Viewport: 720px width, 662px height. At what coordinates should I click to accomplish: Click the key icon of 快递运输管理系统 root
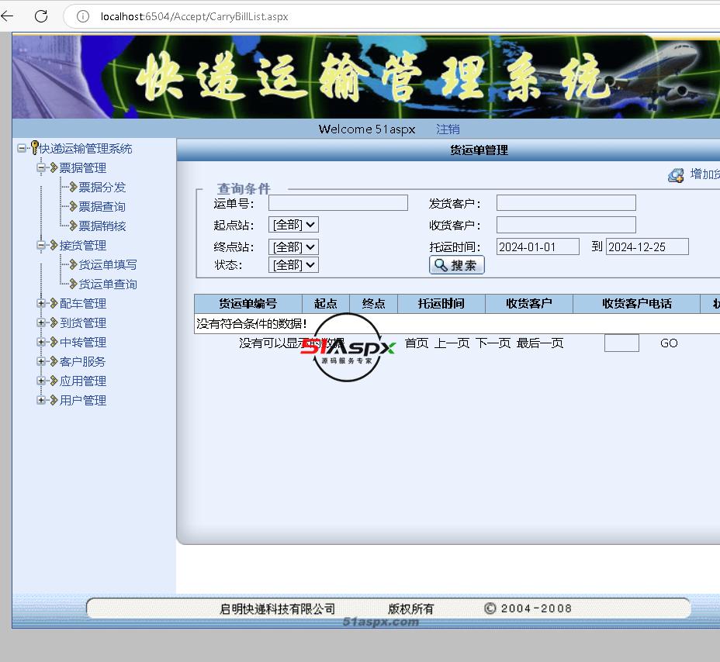click(x=34, y=148)
